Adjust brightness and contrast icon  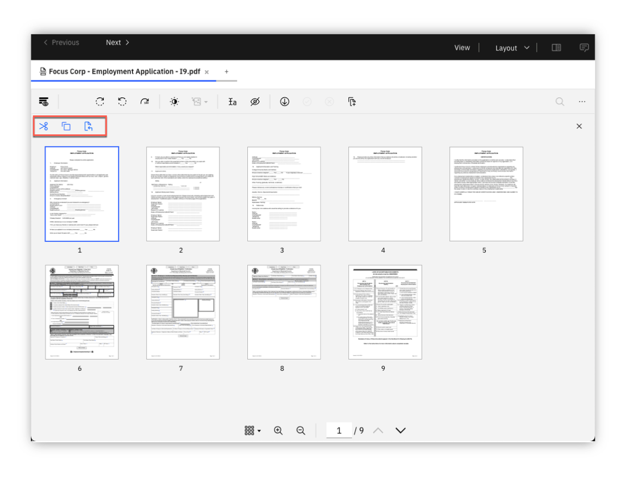tap(174, 102)
